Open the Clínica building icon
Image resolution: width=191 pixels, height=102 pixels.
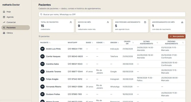click(4, 33)
